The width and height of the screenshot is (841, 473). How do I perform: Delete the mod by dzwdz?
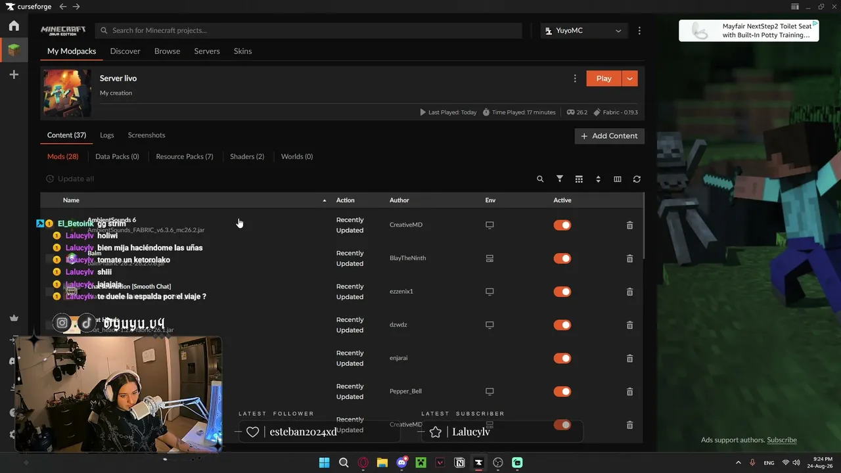click(x=629, y=325)
